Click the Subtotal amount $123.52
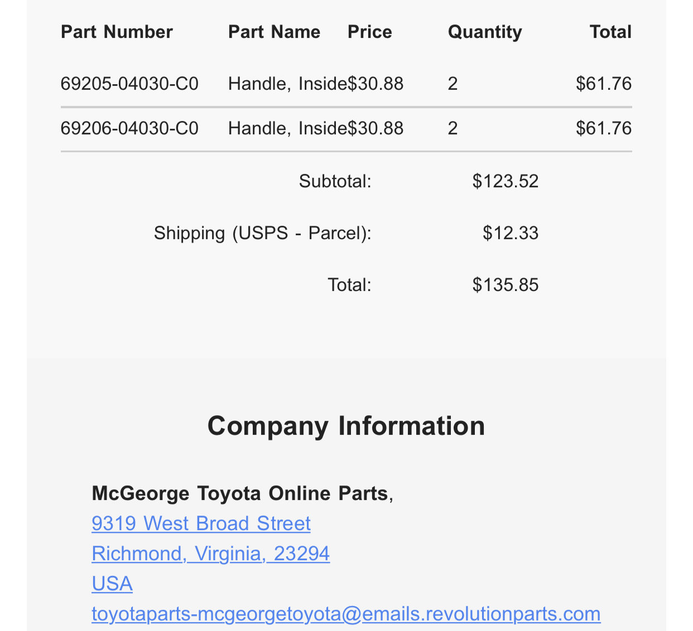 [505, 181]
